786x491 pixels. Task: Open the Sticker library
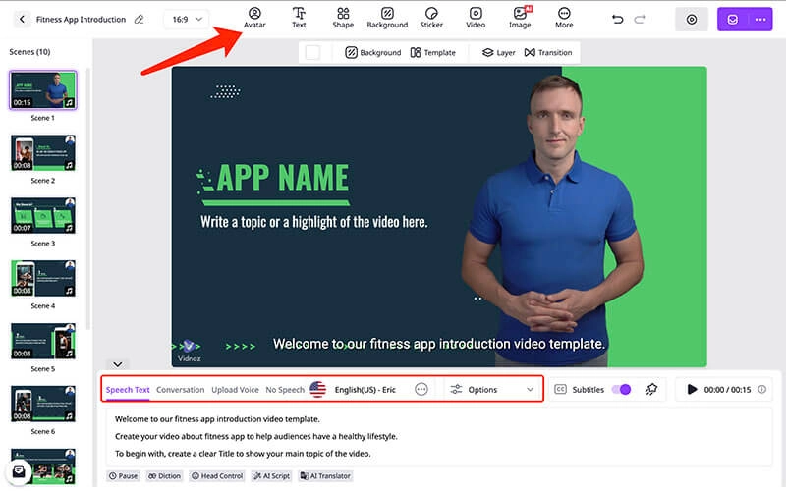click(431, 18)
